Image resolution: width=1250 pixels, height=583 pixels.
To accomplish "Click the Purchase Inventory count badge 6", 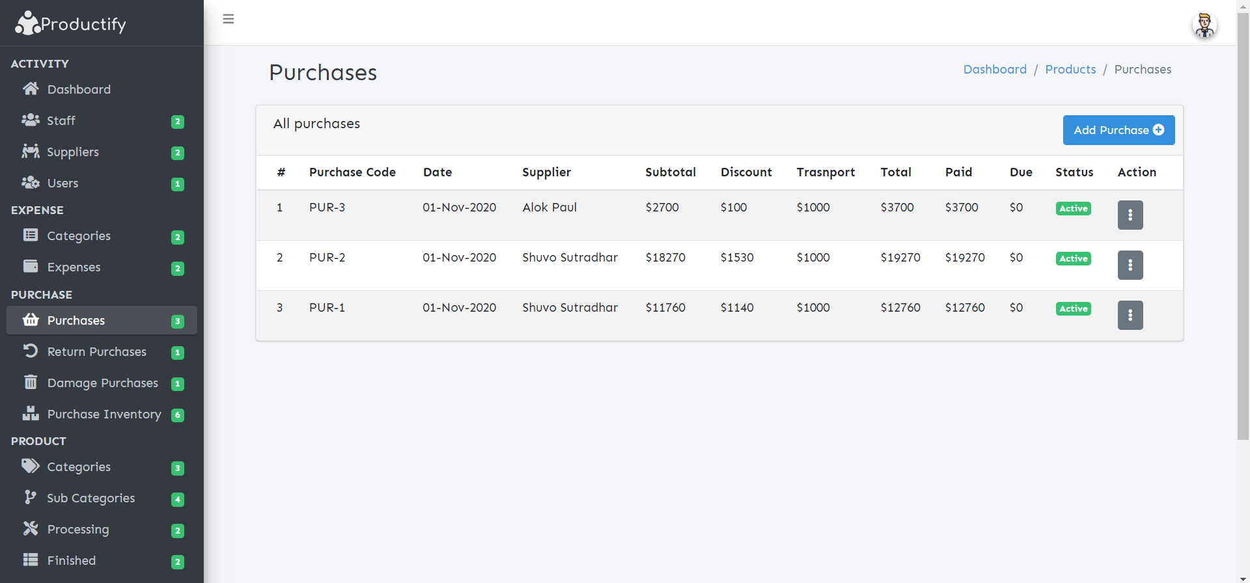I will pos(178,415).
